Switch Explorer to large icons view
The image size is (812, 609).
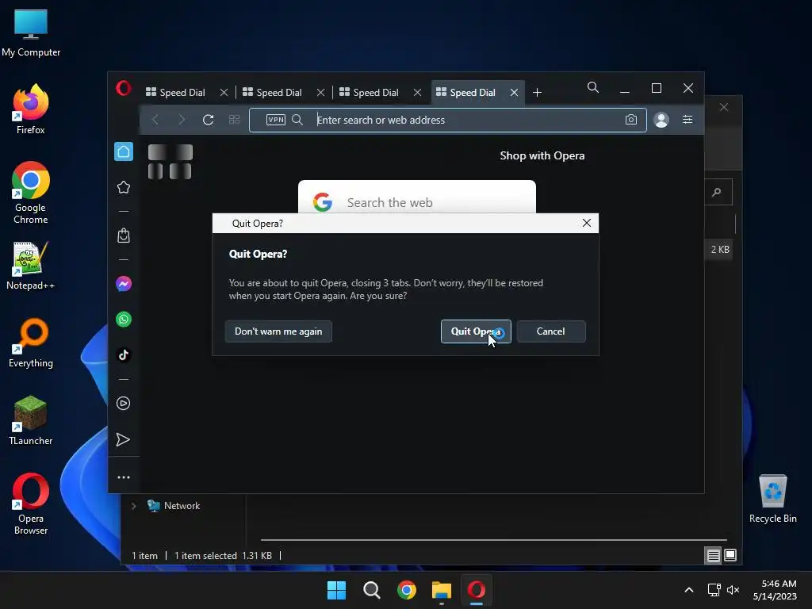730,556
